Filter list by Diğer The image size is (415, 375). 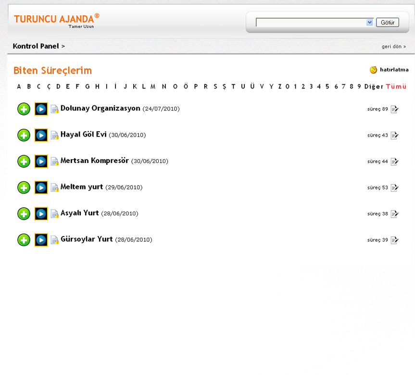pyautogui.click(x=374, y=87)
